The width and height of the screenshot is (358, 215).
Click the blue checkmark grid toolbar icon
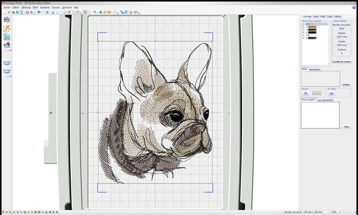pos(126,12)
